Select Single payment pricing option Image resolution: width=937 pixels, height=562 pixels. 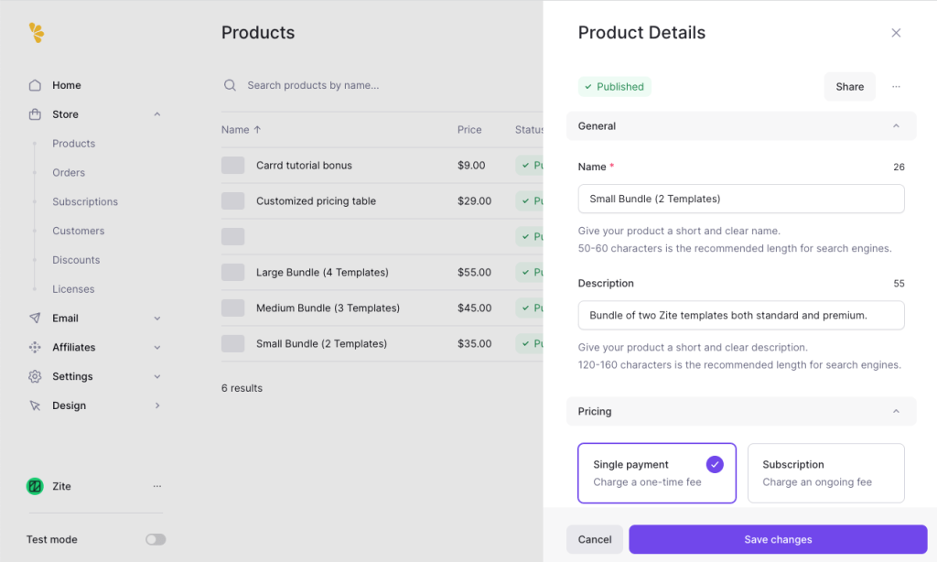[657, 473]
